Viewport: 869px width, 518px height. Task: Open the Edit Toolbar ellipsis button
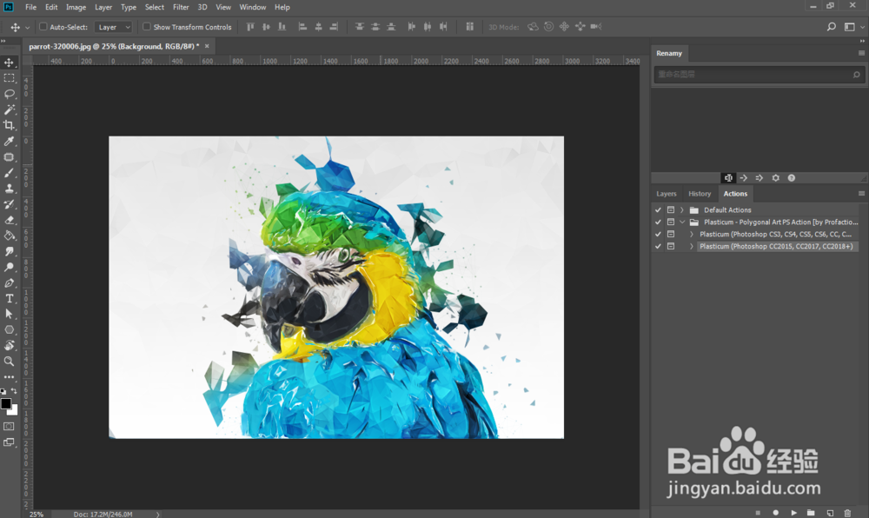[x=9, y=376]
